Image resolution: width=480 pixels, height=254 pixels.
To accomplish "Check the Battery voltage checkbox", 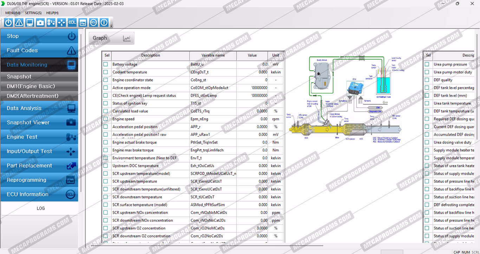I will [106, 65].
